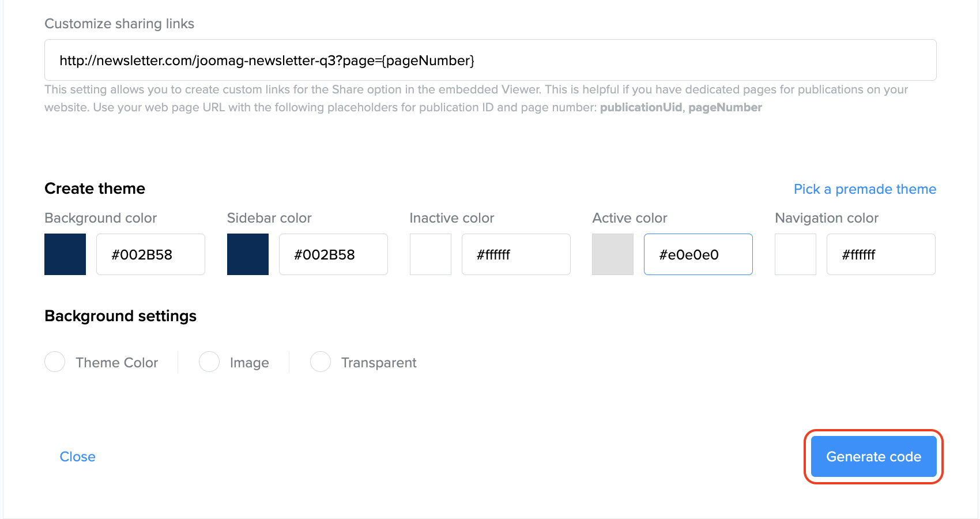Click the Close link
The width and height of the screenshot is (980, 519).
pyautogui.click(x=78, y=457)
